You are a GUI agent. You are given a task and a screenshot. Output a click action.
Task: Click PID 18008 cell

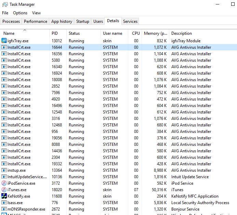tap(57, 80)
